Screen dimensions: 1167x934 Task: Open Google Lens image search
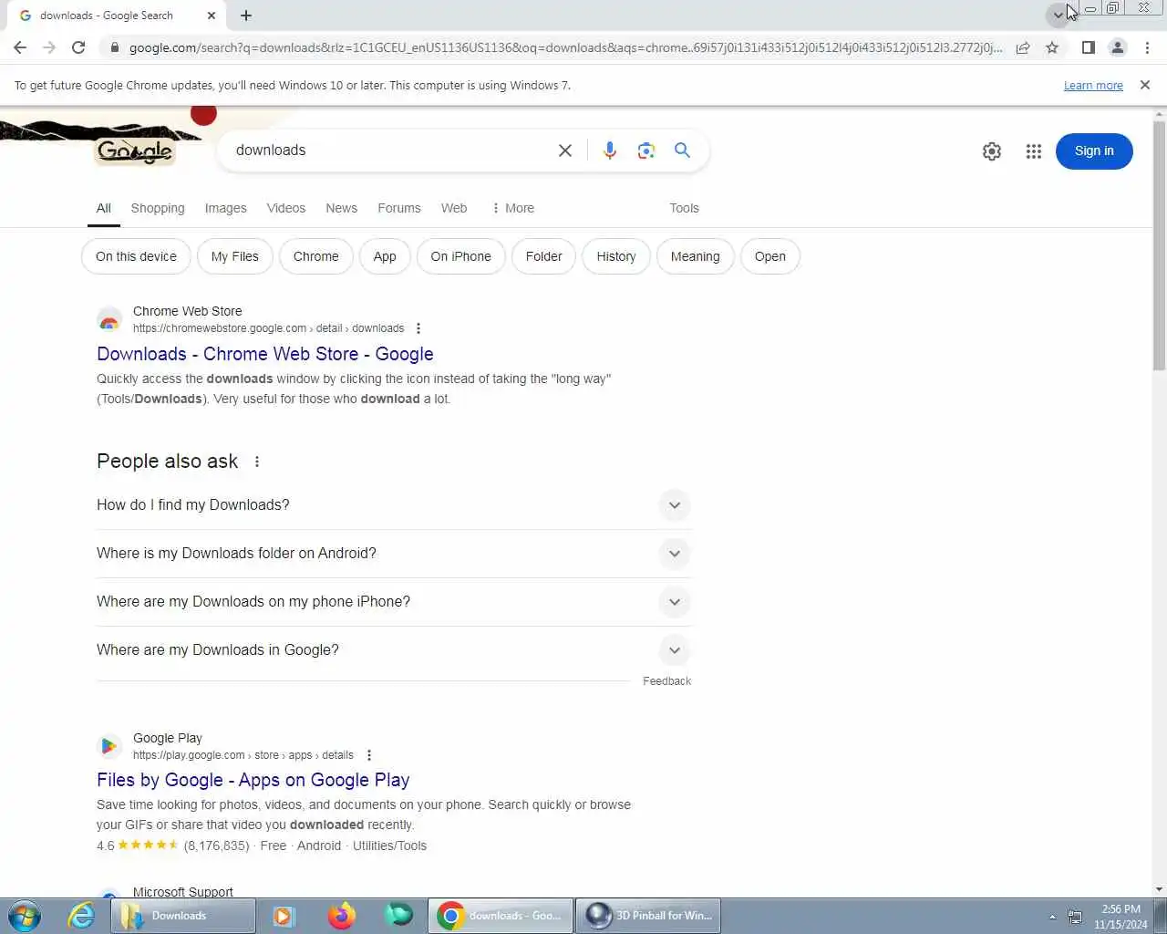[646, 150]
